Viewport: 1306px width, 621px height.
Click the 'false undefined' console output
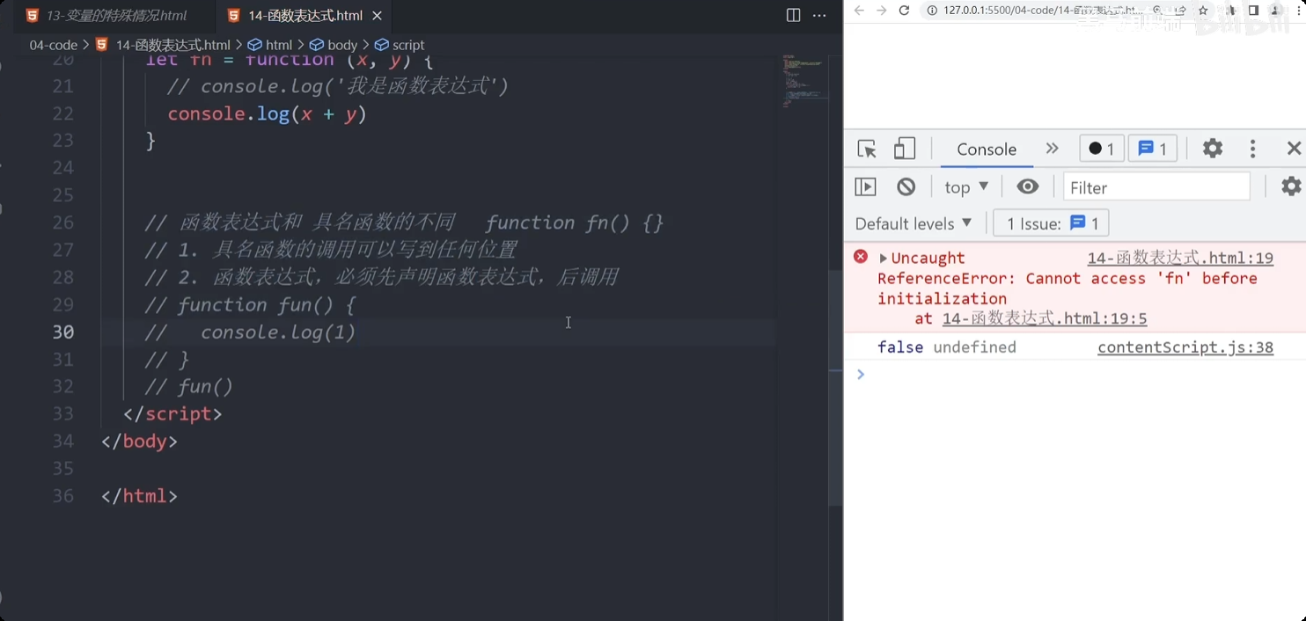point(947,347)
